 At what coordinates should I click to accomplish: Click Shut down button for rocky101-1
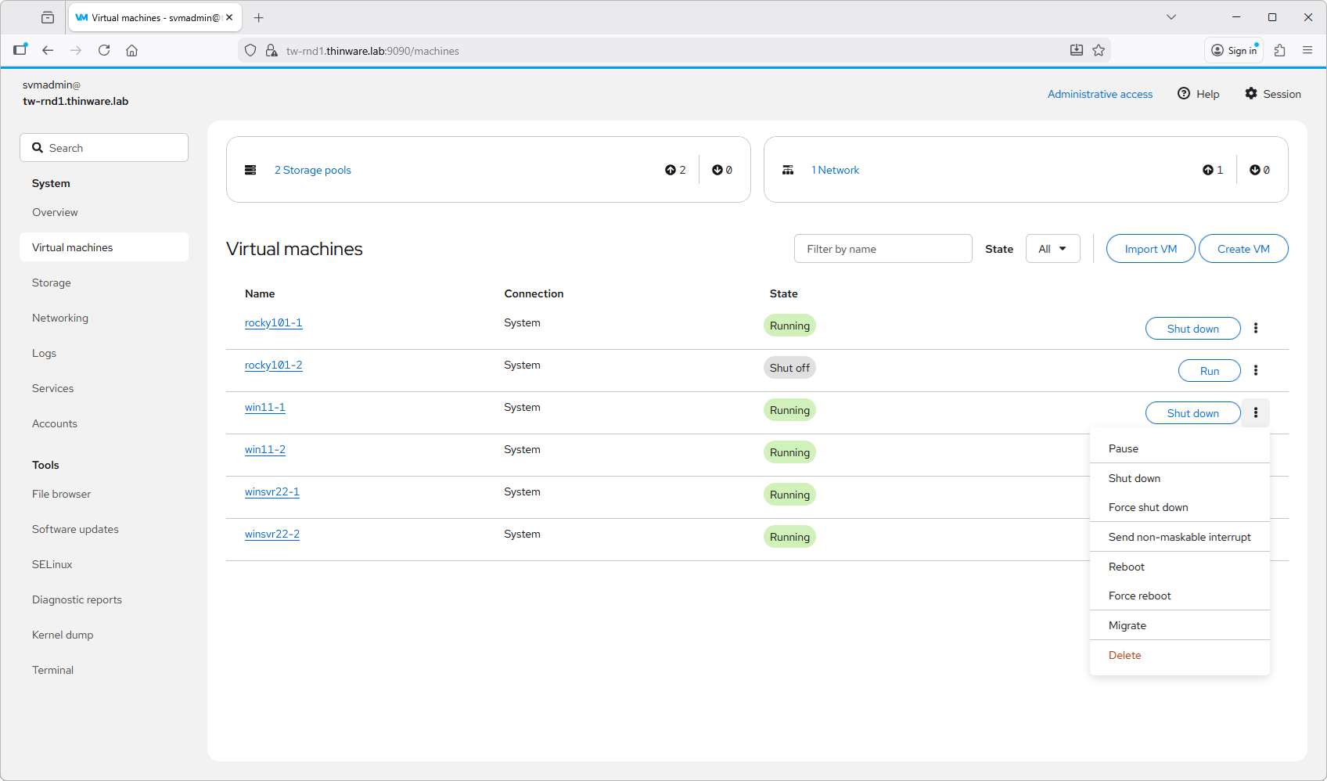pyautogui.click(x=1192, y=329)
